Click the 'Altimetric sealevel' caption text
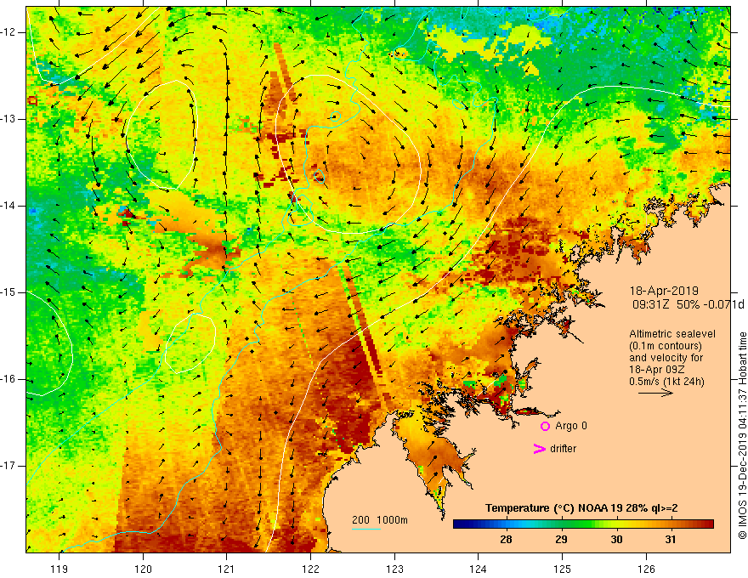This screenshot has height=578, width=748. click(x=672, y=334)
